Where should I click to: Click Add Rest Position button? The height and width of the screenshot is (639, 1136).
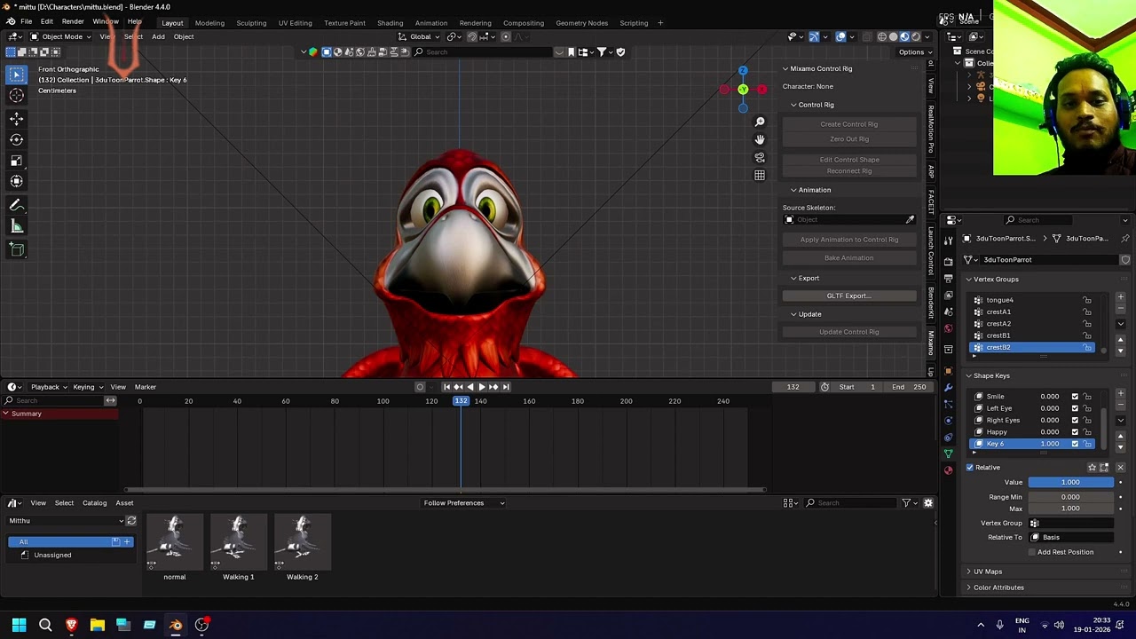pos(1066,552)
